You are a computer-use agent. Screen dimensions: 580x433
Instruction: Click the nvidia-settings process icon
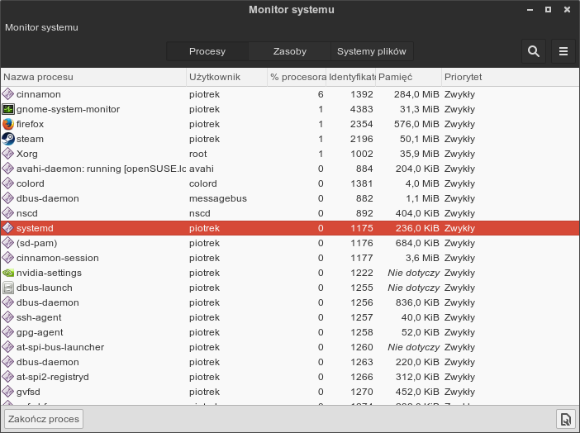pos(8,273)
